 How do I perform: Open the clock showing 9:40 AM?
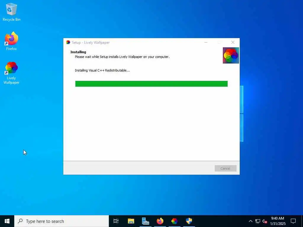278,221
